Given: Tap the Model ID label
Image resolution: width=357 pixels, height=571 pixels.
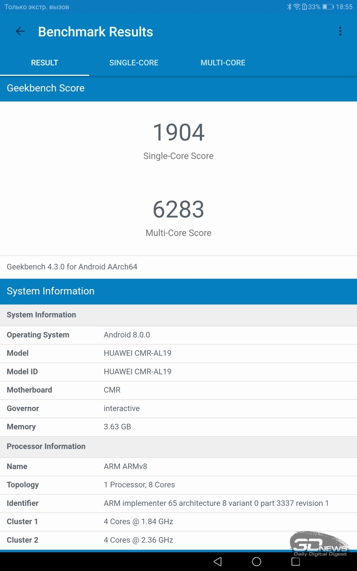Looking at the screenshot, I should (22, 372).
